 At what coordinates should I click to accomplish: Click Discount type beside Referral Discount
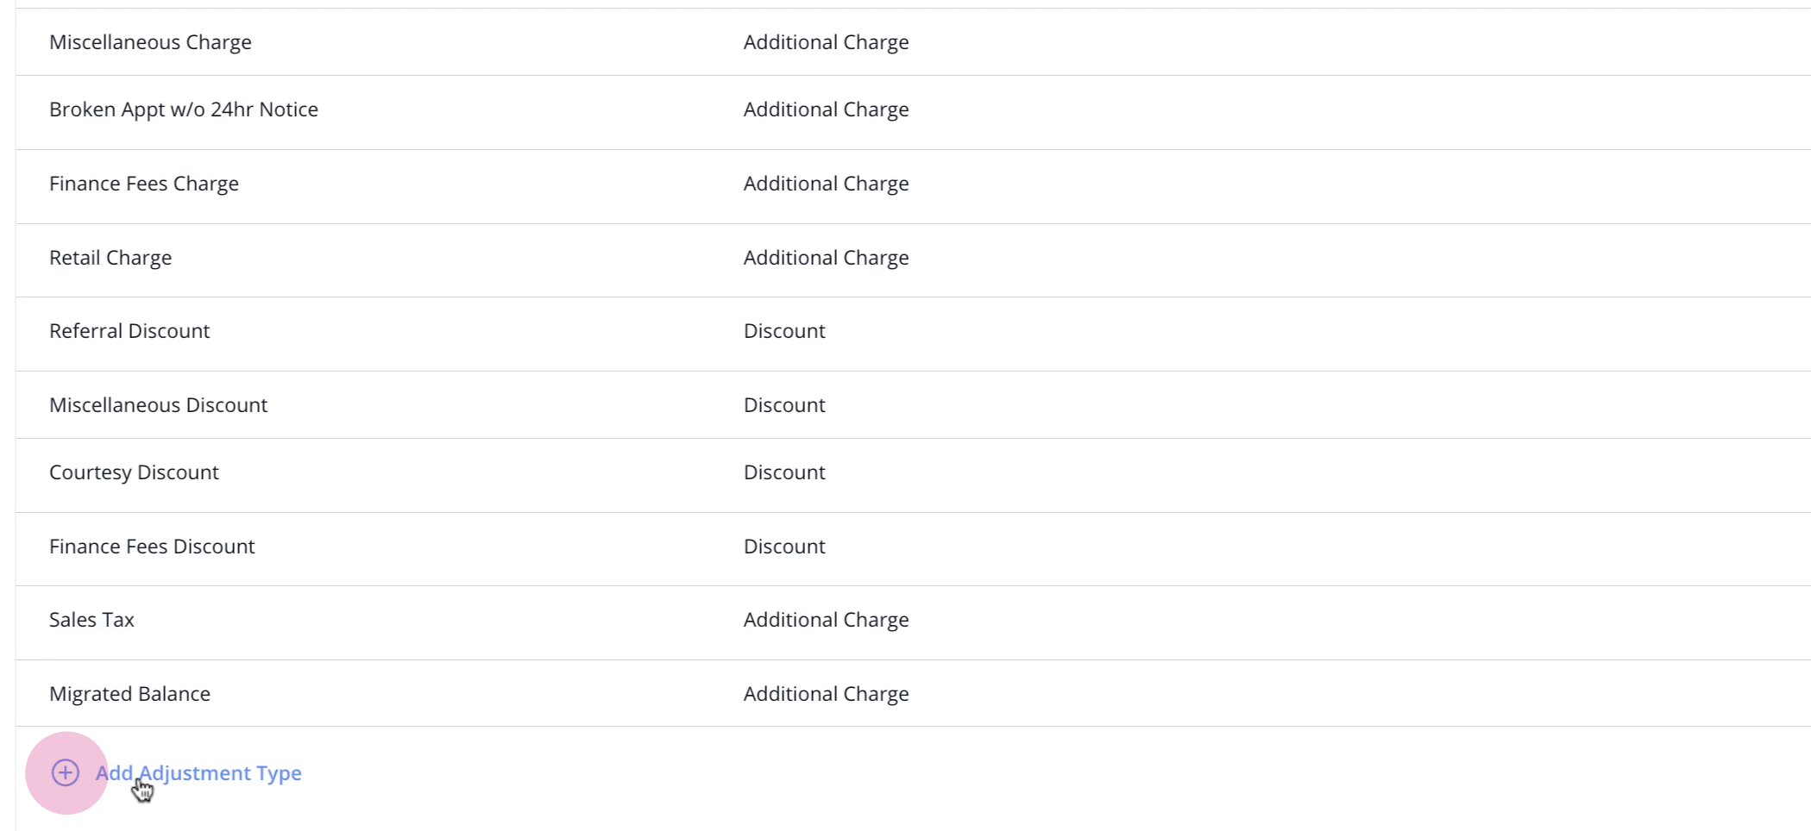pos(784,331)
